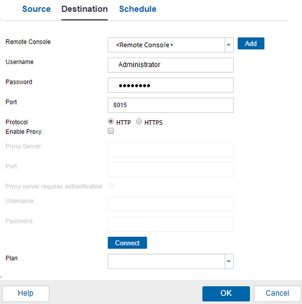
Task: Click the Proxy Server text field
Action: click(x=171, y=149)
